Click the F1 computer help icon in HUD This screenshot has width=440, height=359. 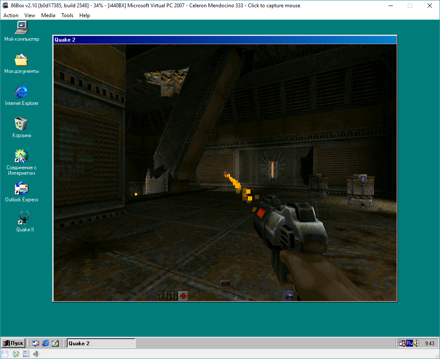click(225, 285)
